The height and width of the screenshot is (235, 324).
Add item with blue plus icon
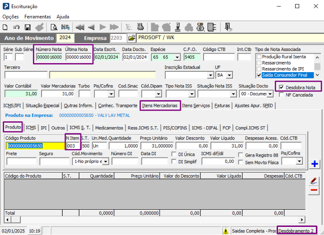(315, 164)
